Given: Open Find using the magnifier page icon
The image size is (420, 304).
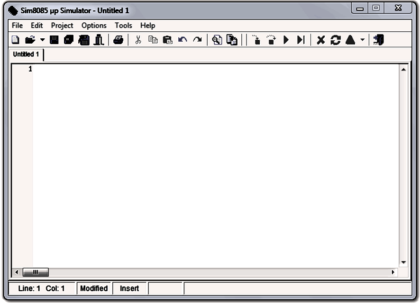Looking at the screenshot, I should click(x=217, y=40).
